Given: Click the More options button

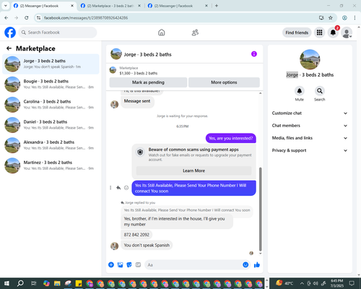Looking at the screenshot, I should pyautogui.click(x=224, y=82).
